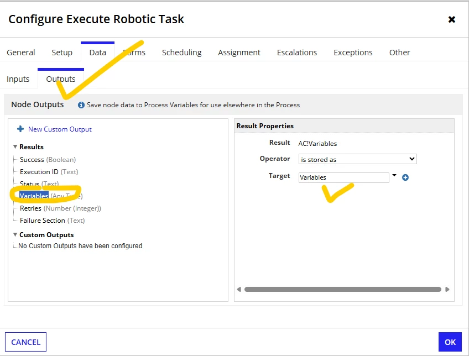This screenshot has width=469, height=356.
Task: Open the Scheduling tab
Action: click(182, 53)
